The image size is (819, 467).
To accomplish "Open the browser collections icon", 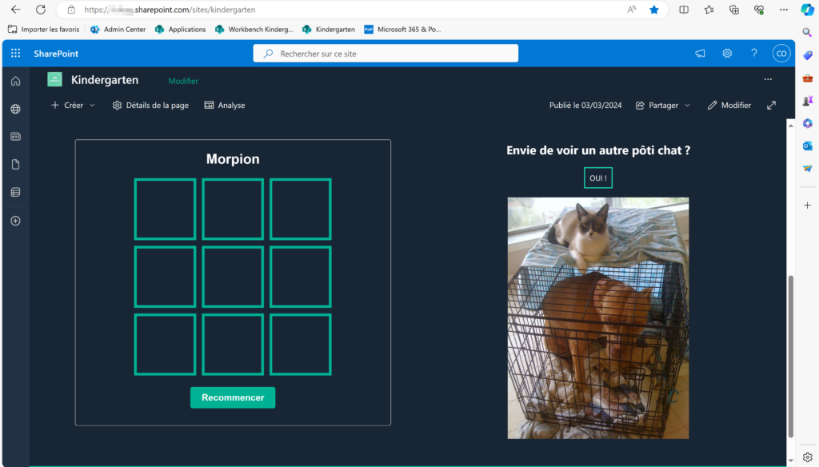I will point(734,10).
